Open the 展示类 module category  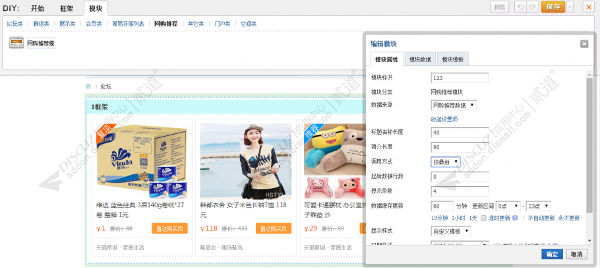coord(67,24)
